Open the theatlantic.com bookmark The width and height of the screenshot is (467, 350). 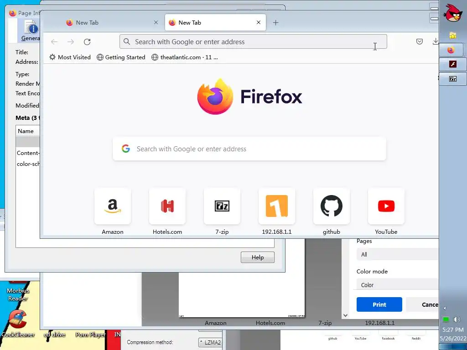point(185,57)
